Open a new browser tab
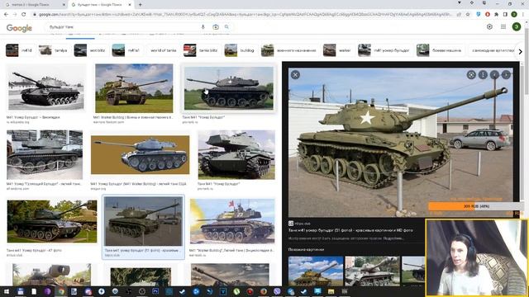Image resolution: width=529 pixels, height=297 pixels. (140, 5)
